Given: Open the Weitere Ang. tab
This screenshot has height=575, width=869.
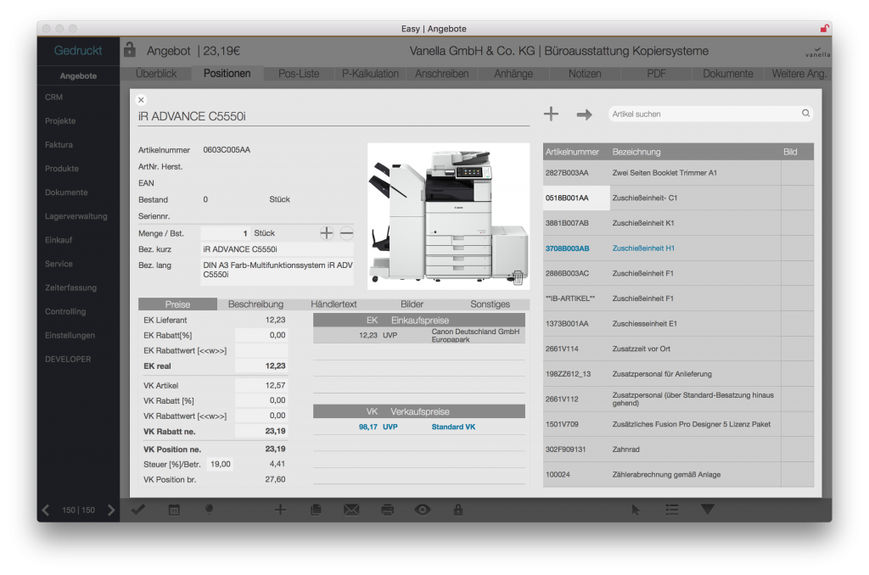Looking at the screenshot, I should pos(799,74).
